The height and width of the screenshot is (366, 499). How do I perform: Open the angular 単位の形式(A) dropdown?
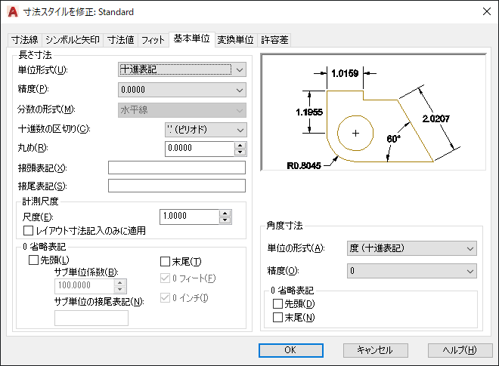coord(412,248)
